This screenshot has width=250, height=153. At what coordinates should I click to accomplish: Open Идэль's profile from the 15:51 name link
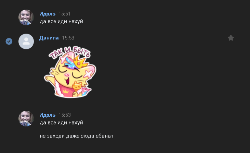tap(47, 14)
